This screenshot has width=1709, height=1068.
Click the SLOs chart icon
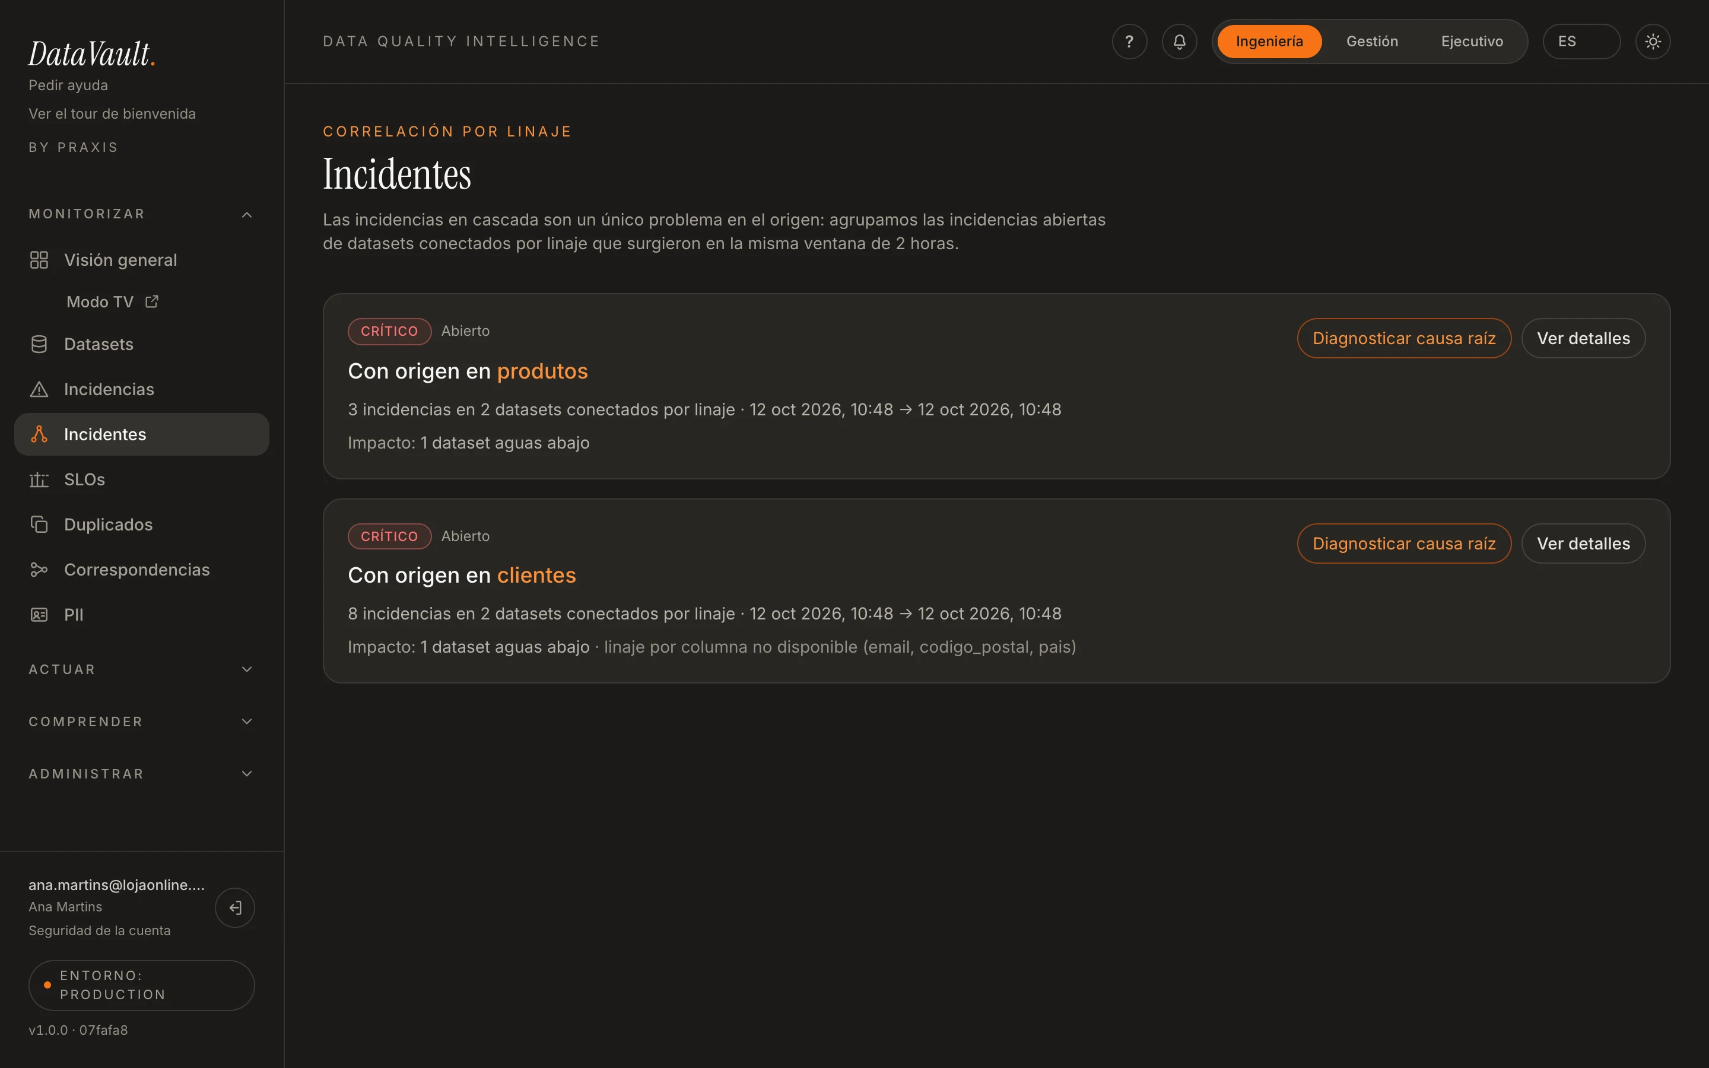39,479
